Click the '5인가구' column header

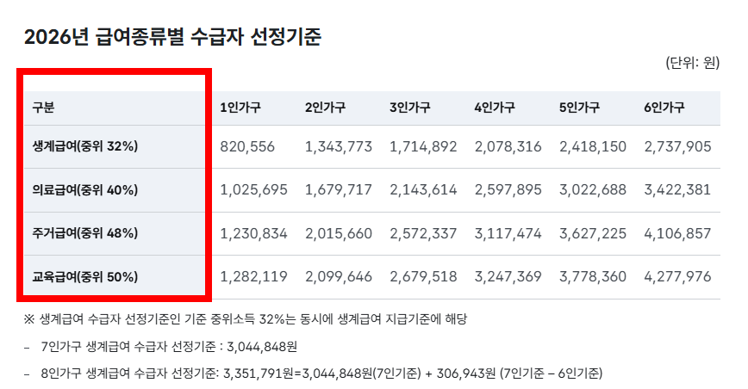[579, 107]
